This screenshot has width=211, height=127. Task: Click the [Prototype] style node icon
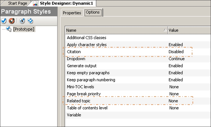pyautogui.click(x=9, y=29)
